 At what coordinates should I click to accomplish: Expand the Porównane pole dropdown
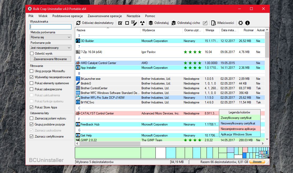click(x=51, y=48)
